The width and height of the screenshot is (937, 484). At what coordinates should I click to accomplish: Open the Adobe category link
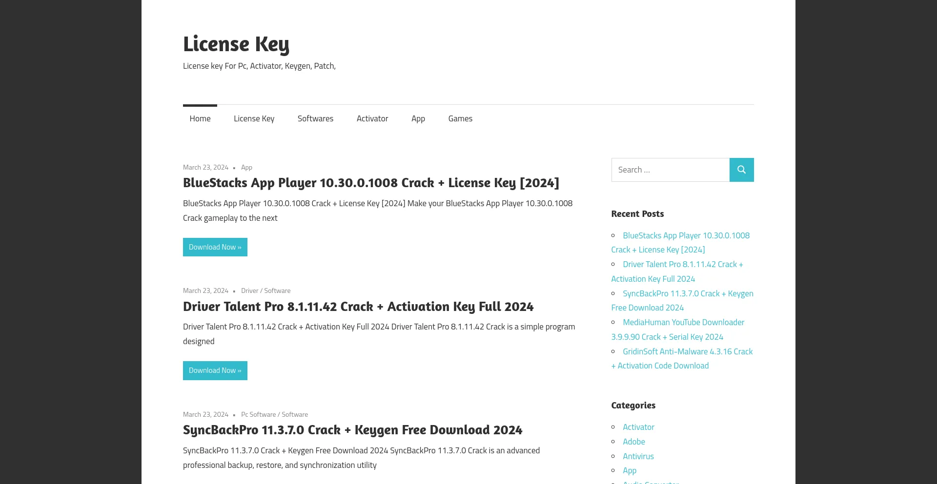[x=634, y=442]
